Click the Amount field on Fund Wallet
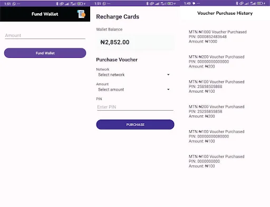270x207 pixels. pyautogui.click(x=45, y=35)
